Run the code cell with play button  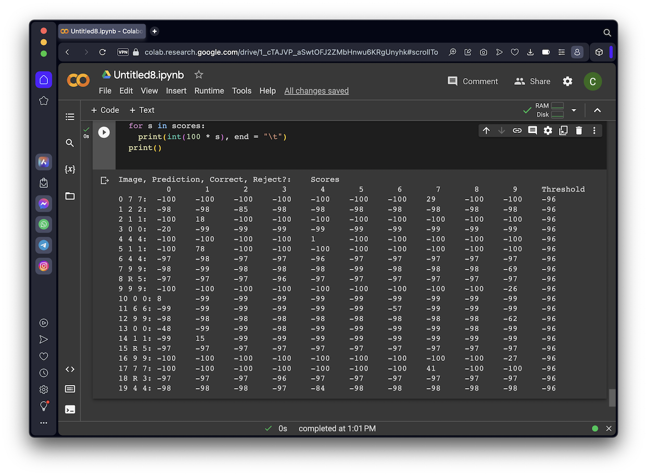point(104,132)
